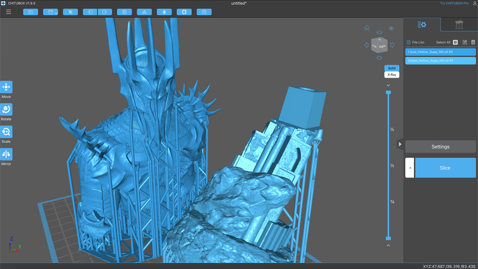
Task: Delete selected file with trash icon
Action: click(x=473, y=42)
